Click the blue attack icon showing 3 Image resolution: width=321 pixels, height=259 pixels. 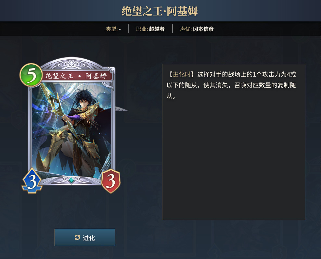(32, 181)
